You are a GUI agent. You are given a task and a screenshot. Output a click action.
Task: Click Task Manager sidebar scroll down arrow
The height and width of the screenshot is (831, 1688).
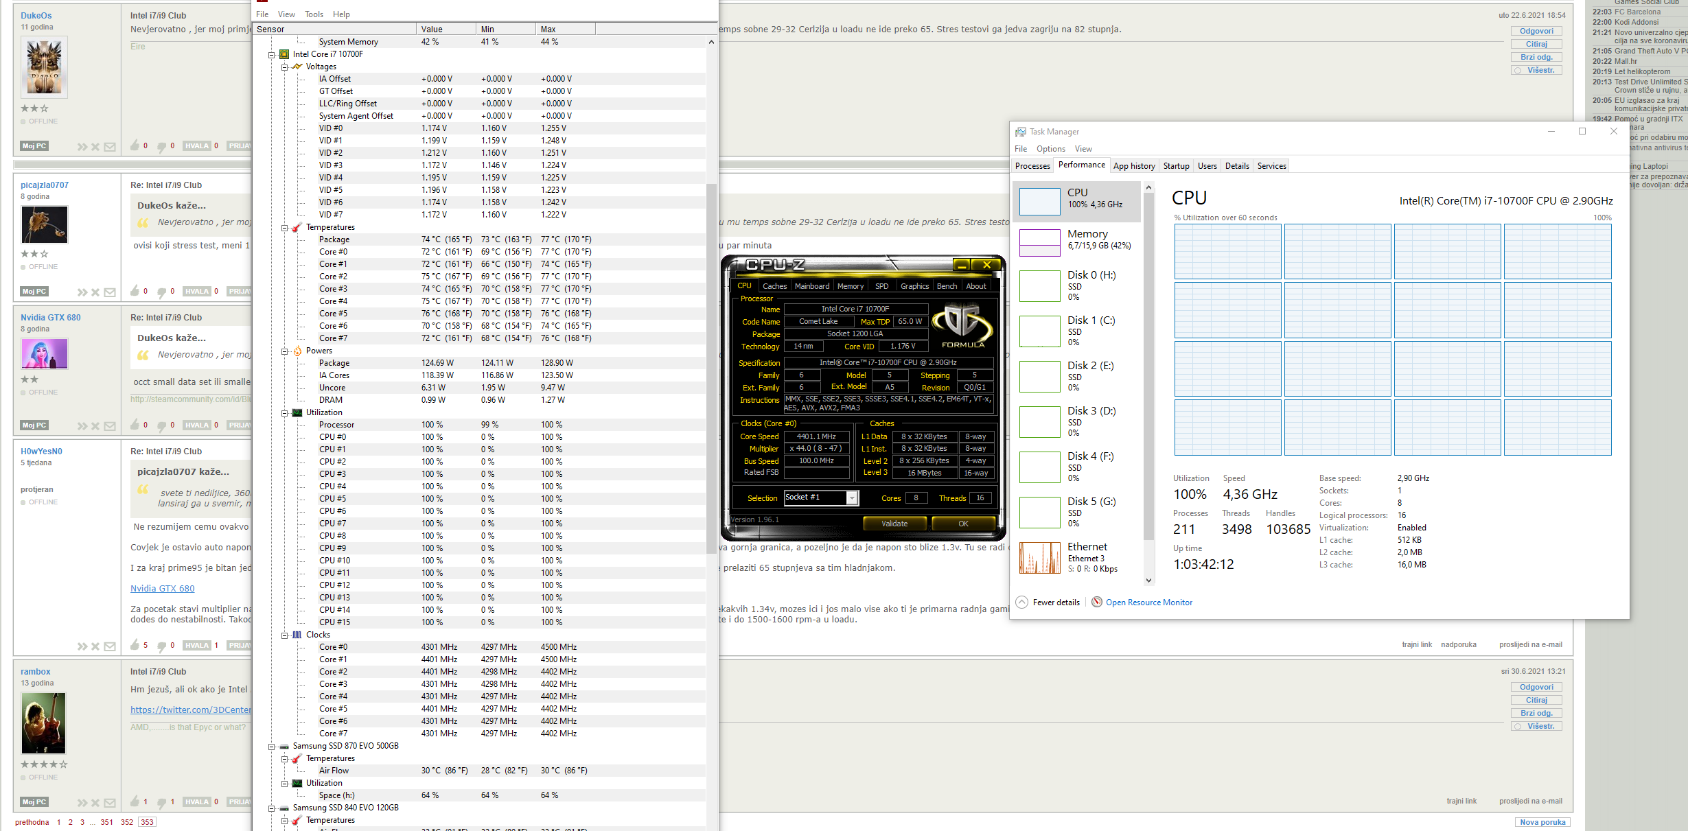point(1148,580)
